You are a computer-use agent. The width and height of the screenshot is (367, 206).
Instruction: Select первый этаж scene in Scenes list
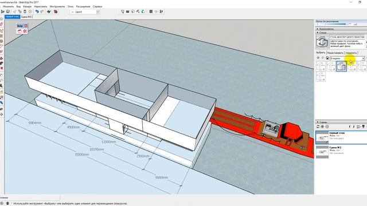(341, 137)
